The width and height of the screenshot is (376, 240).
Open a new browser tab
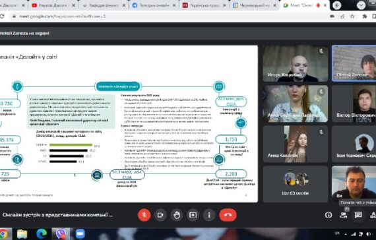click(x=336, y=5)
